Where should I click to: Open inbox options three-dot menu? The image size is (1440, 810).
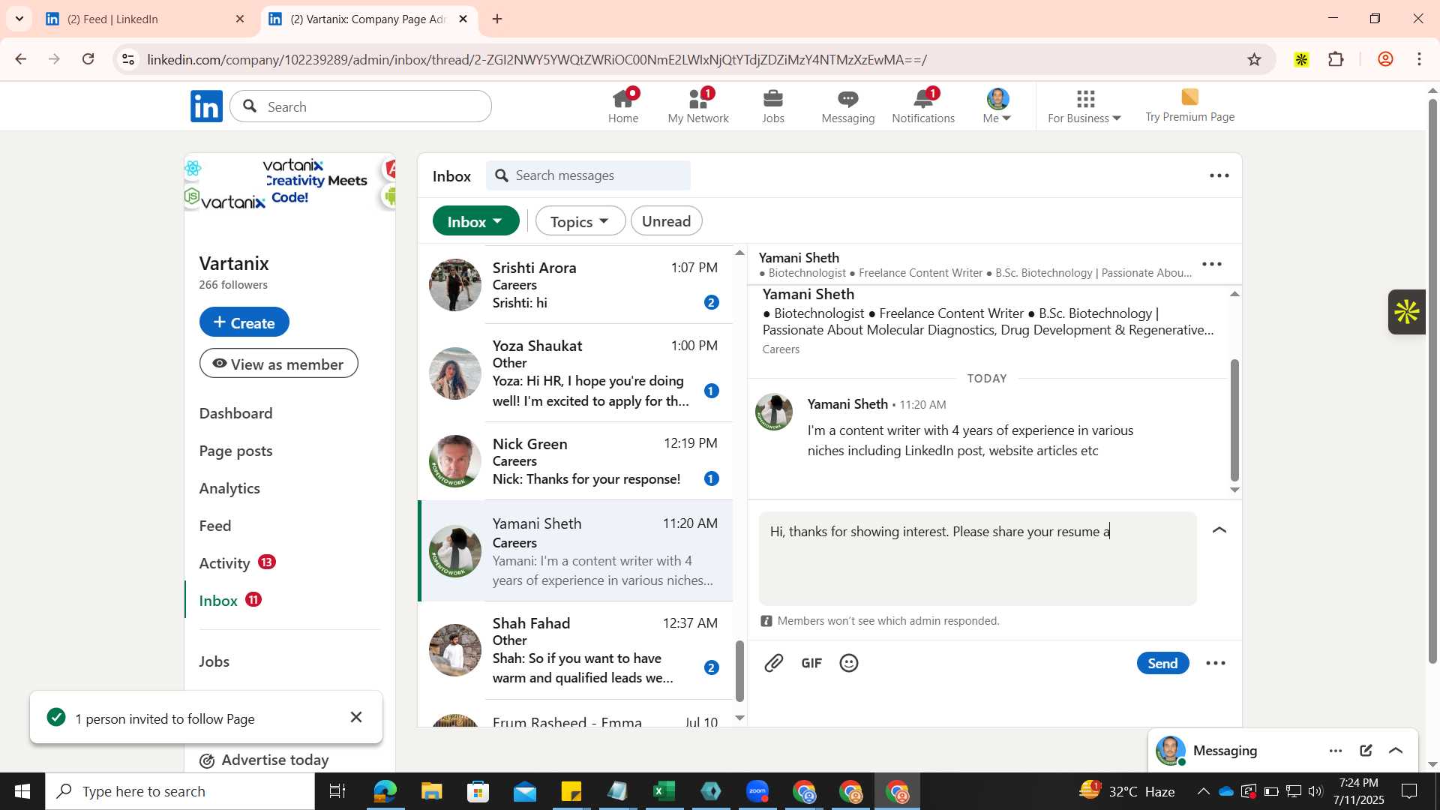1219,175
